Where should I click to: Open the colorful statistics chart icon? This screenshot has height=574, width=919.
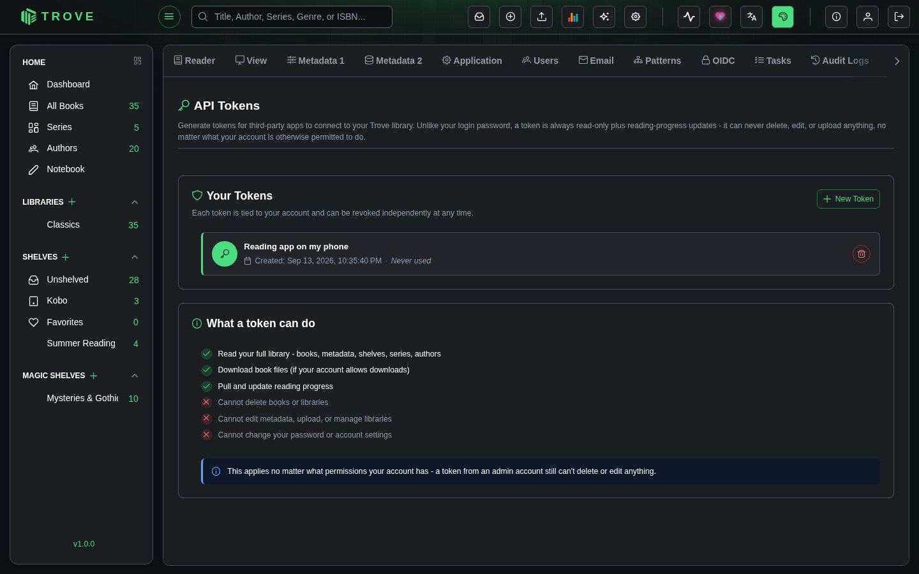(x=573, y=17)
